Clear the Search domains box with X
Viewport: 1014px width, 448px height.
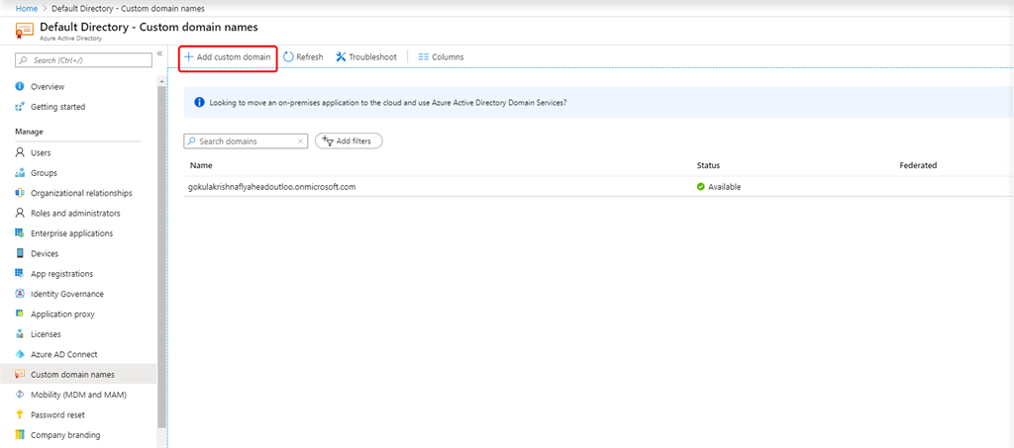point(300,141)
